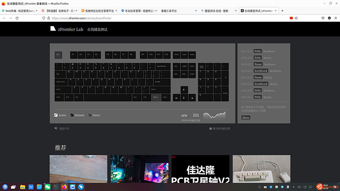The width and height of the screenshot is (340, 191).
Task: Click the Never legend checkbox
Action: pyautogui.click(x=90, y=115)
